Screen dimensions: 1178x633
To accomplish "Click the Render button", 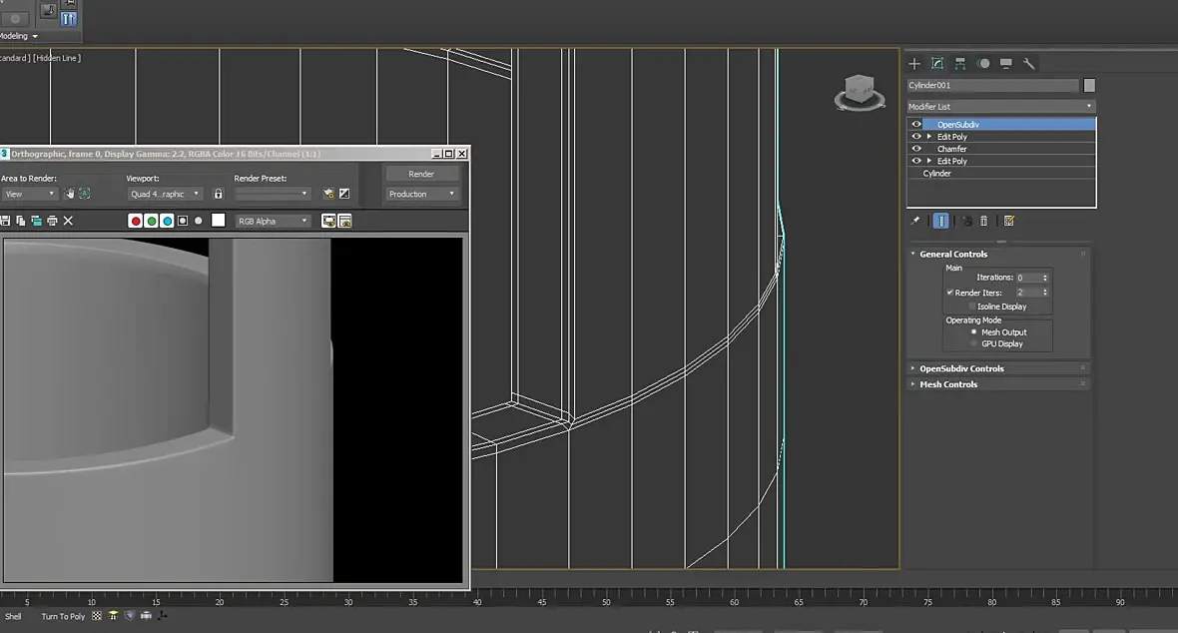I will [x=421, y=174].
